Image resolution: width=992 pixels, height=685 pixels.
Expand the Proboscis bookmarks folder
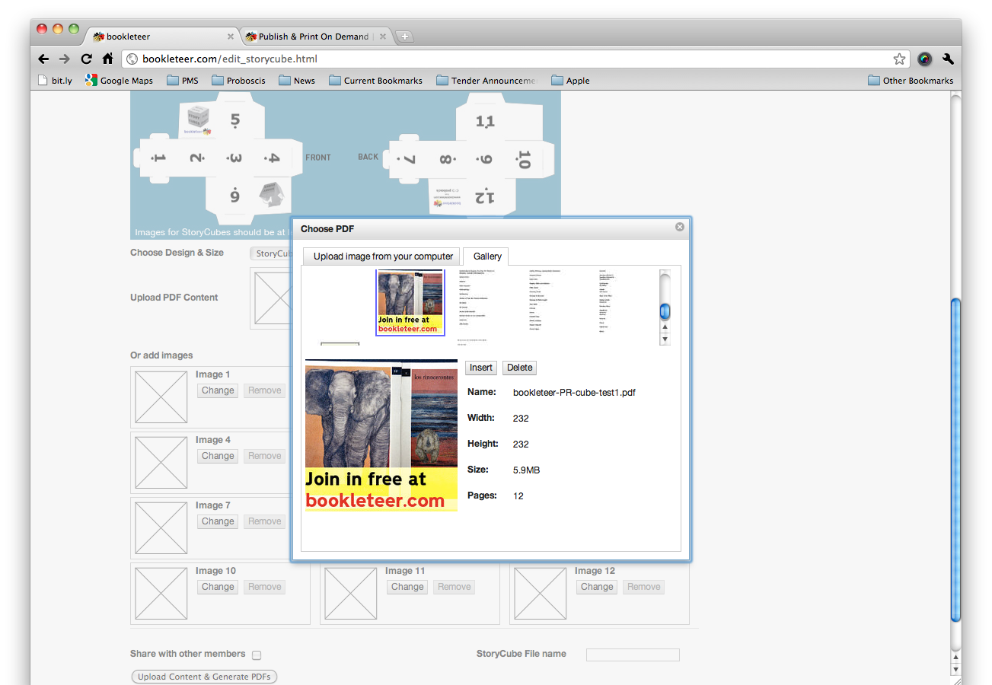pyautogui.click(x=239, y=80)
